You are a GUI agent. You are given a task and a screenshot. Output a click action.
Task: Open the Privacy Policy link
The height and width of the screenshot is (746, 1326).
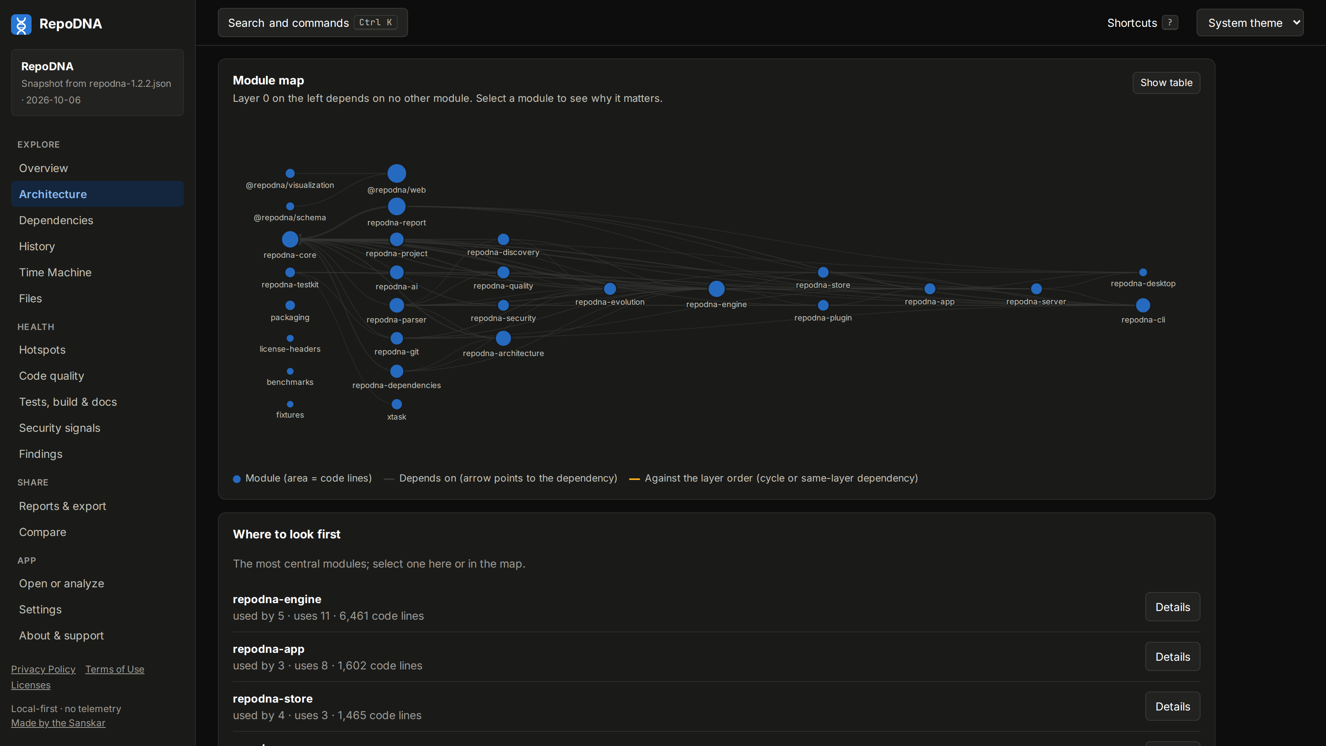coord(43,669)
